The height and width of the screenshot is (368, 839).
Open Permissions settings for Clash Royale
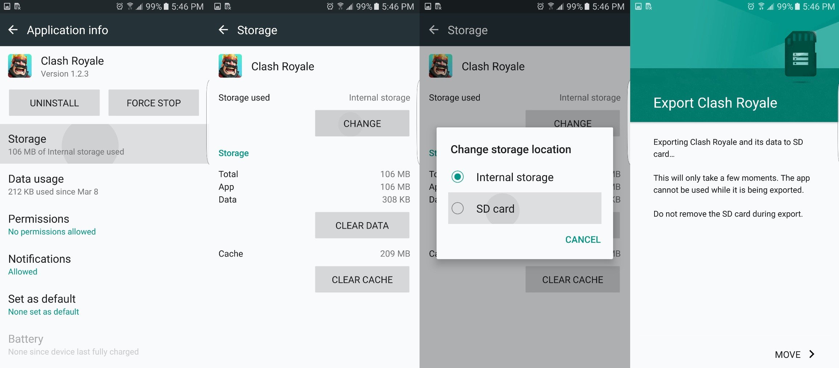(104, 224)
